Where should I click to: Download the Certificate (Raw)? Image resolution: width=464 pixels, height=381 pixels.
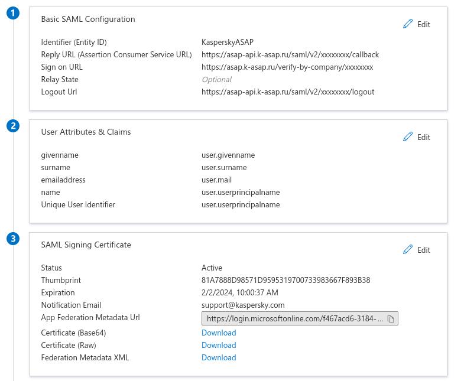tap(219, 345)
